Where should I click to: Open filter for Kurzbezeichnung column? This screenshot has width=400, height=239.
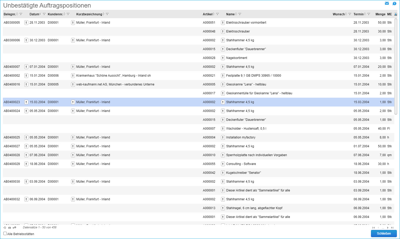tap(107, 14)
